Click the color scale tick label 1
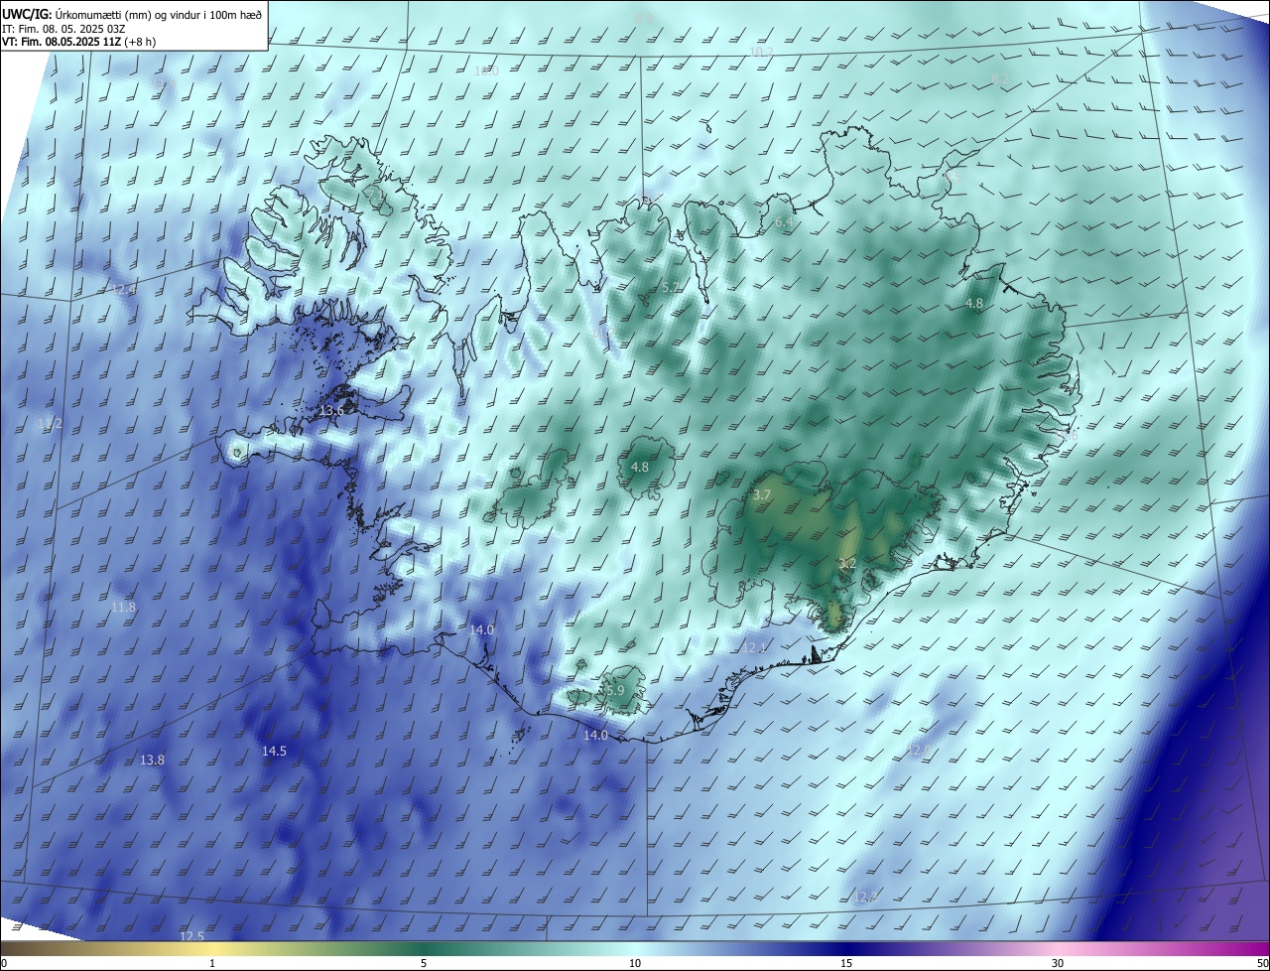The width and height of the screenshot is (1270, 971). click(212, 963)
